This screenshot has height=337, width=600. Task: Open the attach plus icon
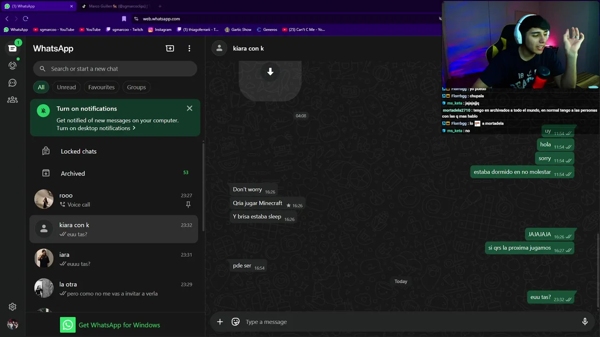220,322
